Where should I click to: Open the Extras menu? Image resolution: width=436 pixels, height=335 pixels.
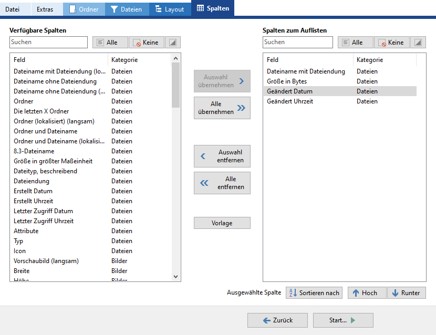pos(45,9)
